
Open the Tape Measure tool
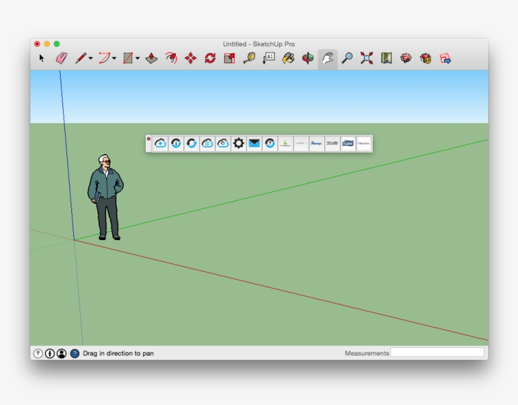tap(250, 57)
